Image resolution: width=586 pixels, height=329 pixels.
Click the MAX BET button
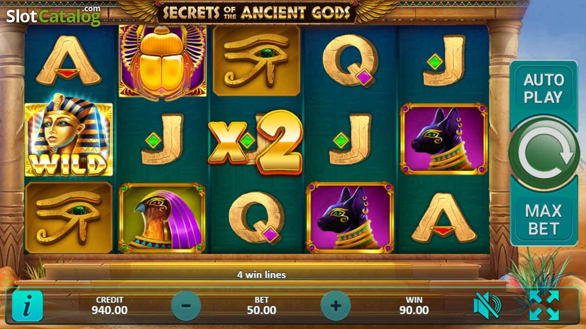pyautogui.click(x=544, y=219)
